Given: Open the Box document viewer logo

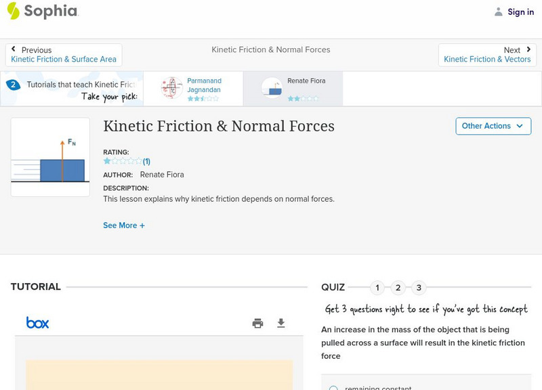Looking at the screenshot, I should tap(38, 323).
